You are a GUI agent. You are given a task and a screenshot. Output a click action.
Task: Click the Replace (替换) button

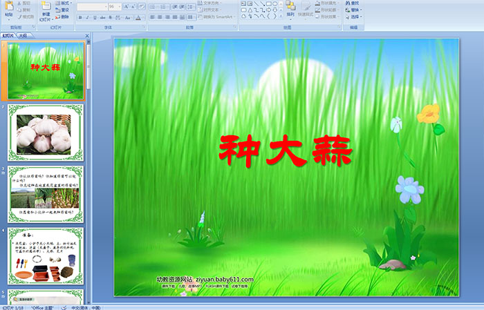pyautogui.click(x=353, y=10)
